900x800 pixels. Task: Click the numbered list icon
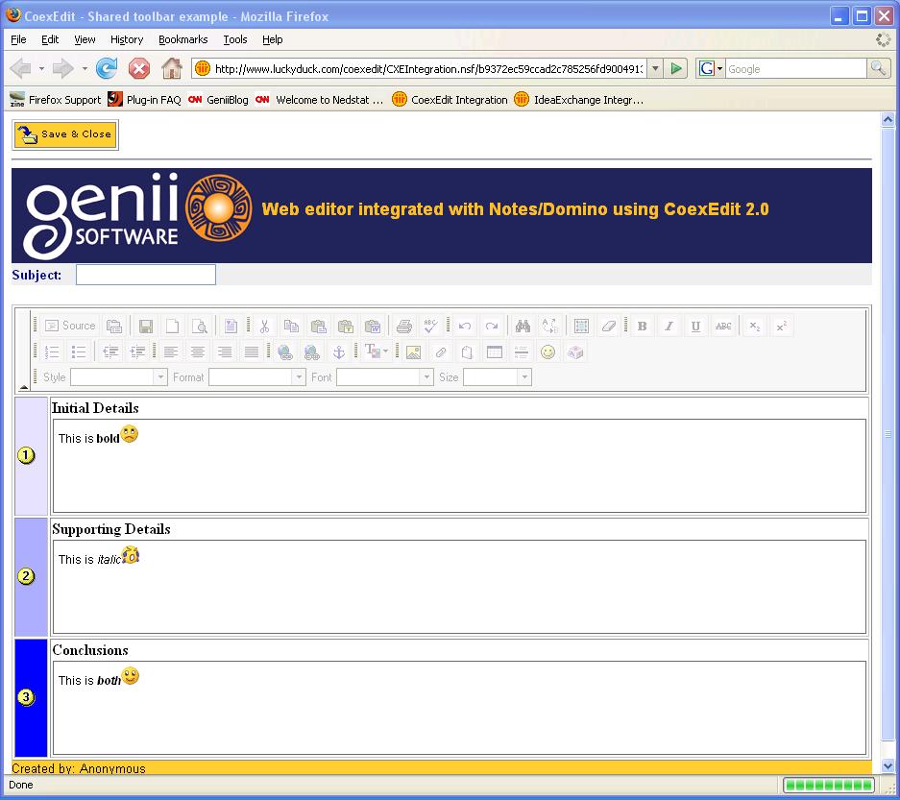[52, 352]
